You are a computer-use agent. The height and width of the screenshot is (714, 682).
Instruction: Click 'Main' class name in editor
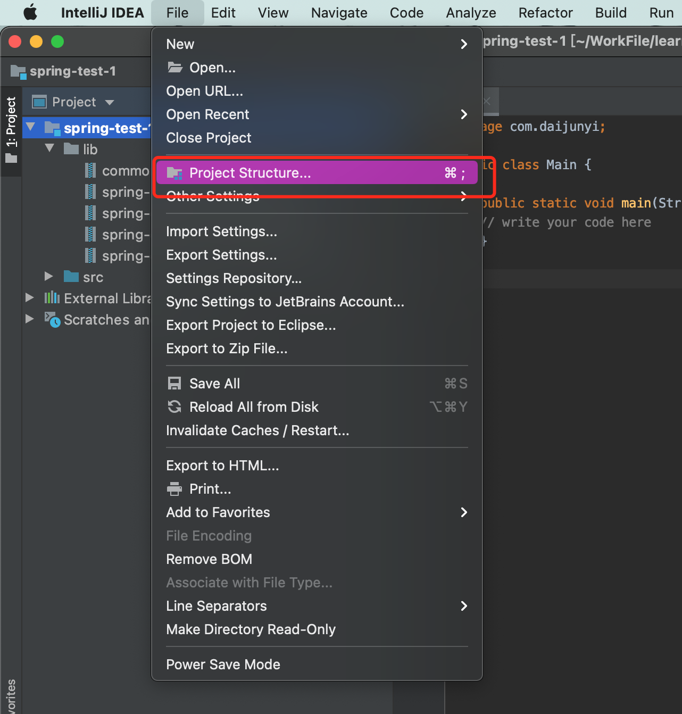pyautogui.click(x=561, y=165)
